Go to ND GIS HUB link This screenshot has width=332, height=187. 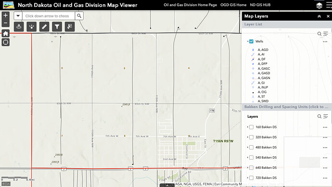click(x=260, y=5)
